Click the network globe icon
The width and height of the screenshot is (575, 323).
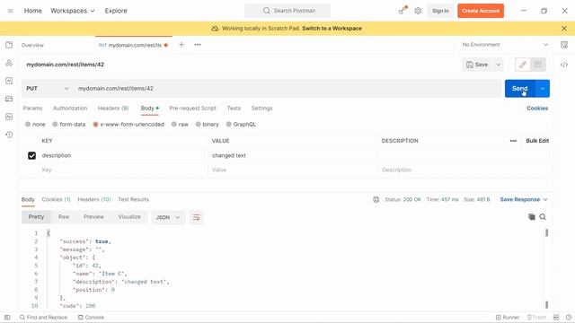click(x=376, y=199)
